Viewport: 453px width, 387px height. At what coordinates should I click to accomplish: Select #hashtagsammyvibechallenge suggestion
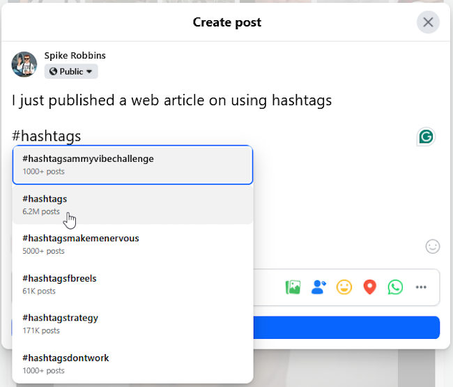(132, 165)
